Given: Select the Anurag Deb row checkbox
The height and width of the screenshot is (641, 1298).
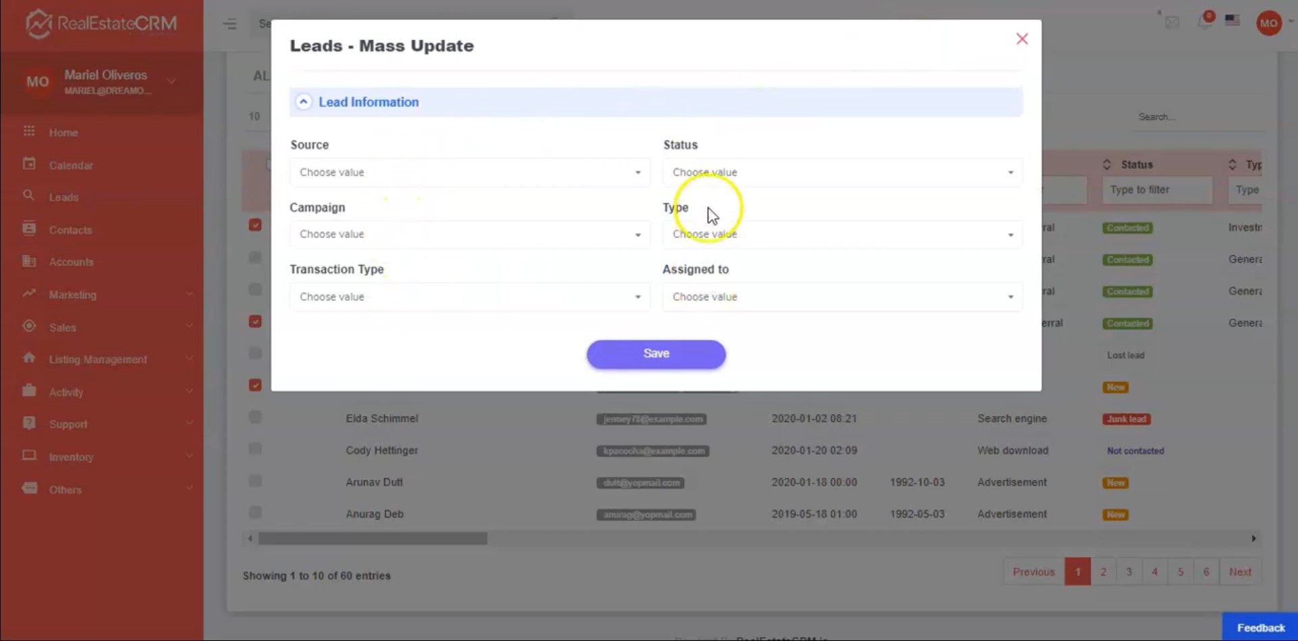Looking at the screenshot, I should [255, 513].
